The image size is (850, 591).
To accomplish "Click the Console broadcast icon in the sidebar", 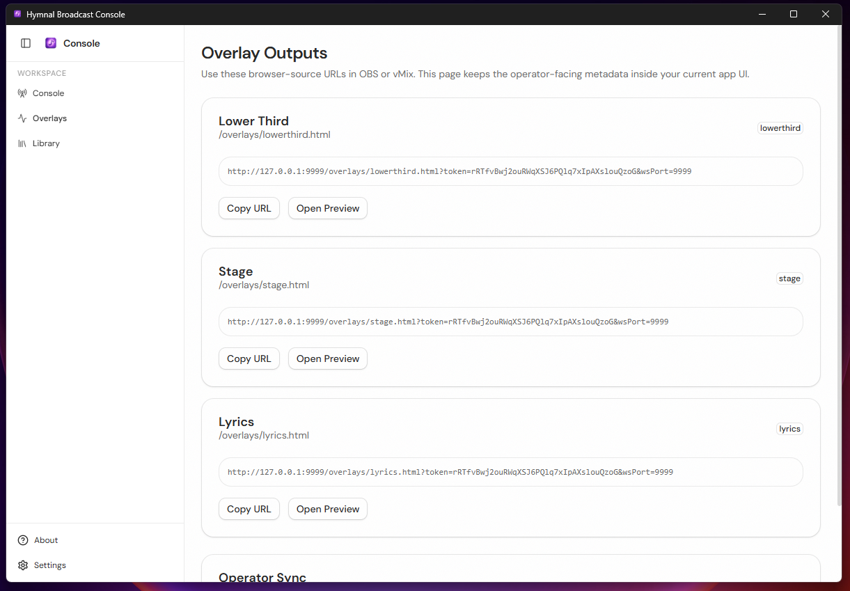I will click(22, 93).
